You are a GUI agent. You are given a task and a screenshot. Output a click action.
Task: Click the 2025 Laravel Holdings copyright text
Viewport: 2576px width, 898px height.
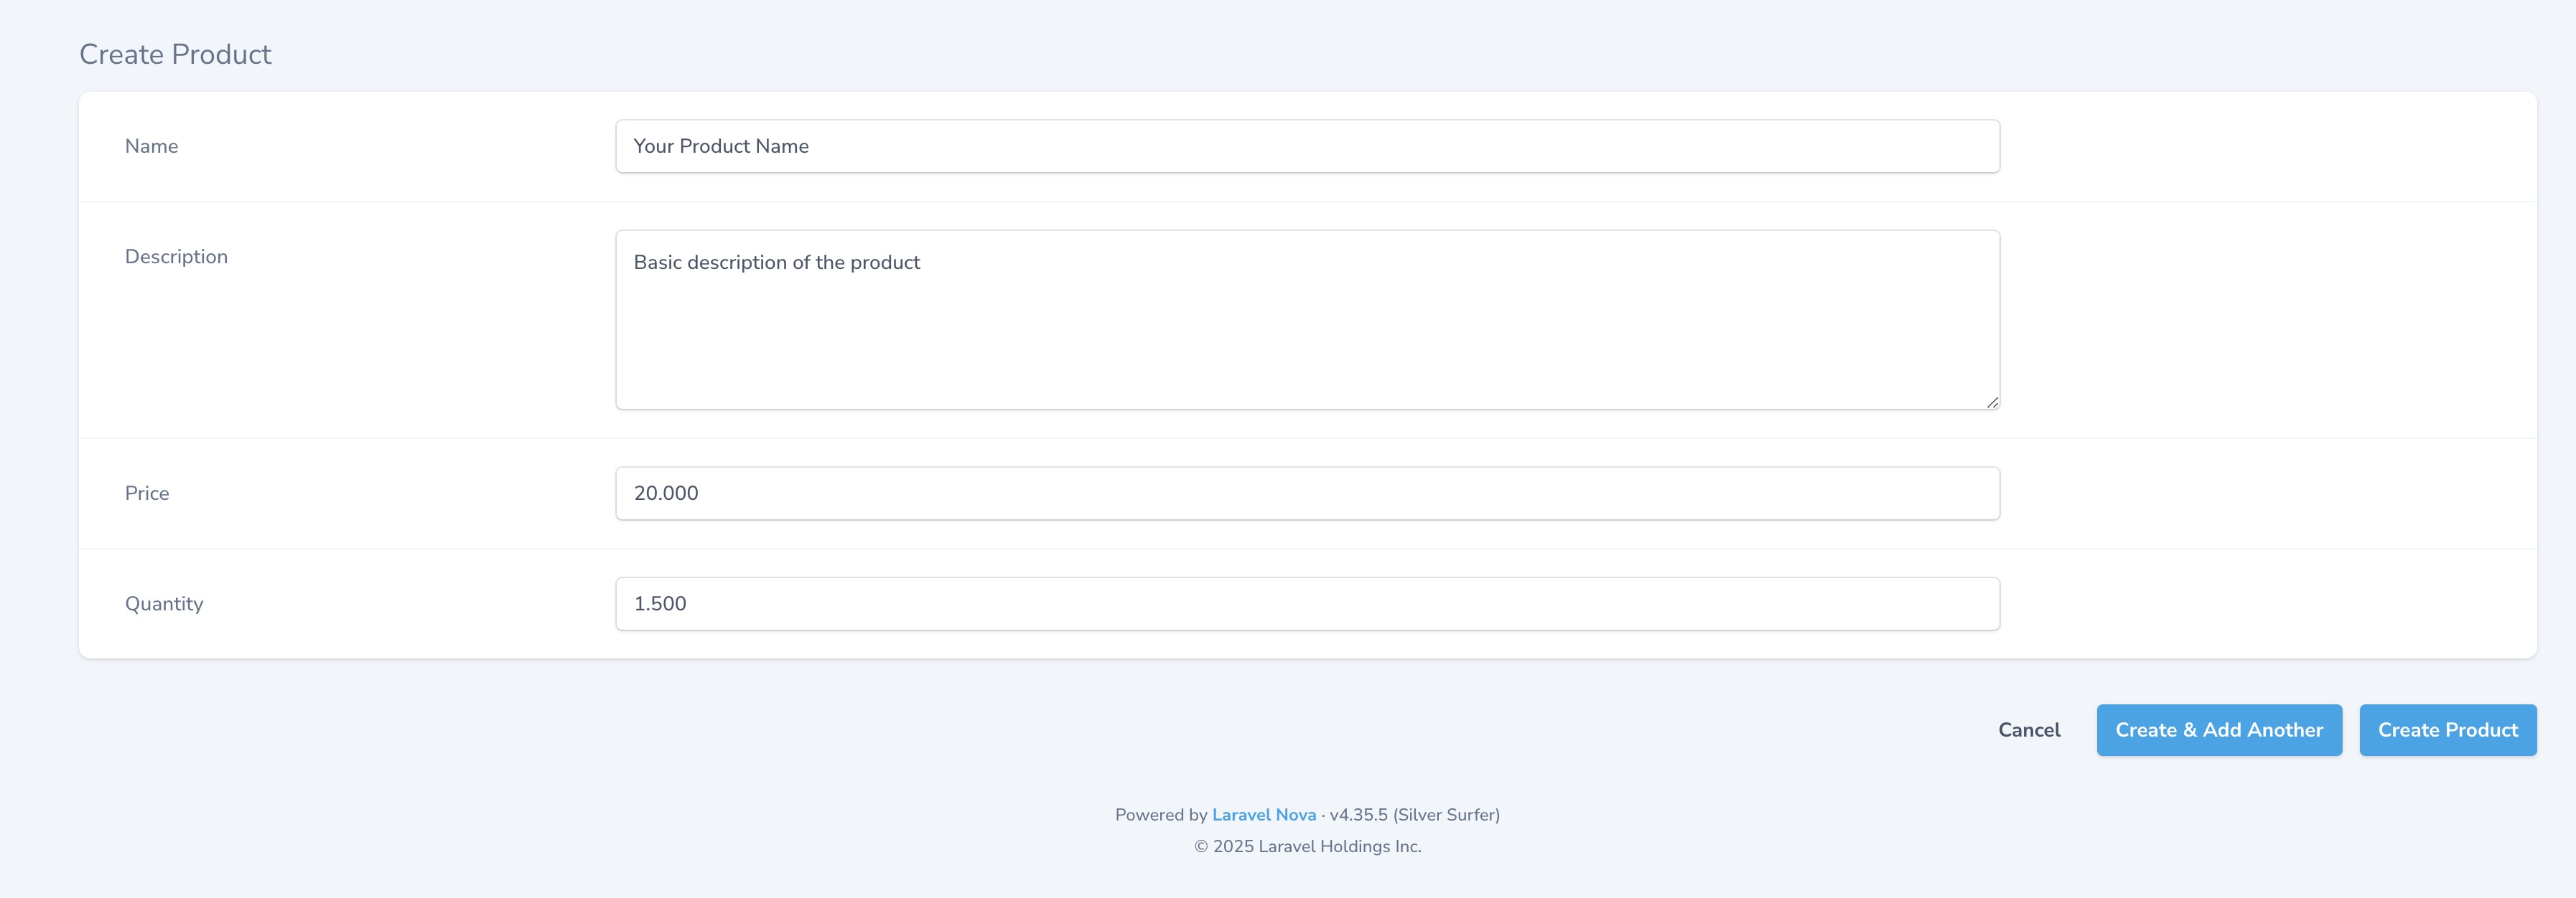click(x=1307, y=846)
